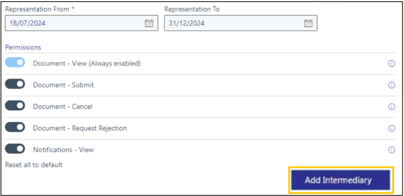Turn off Notifications - View switch
Image resolution: width=404 pixels, height=196 pixels.
(x=15, y=149)
